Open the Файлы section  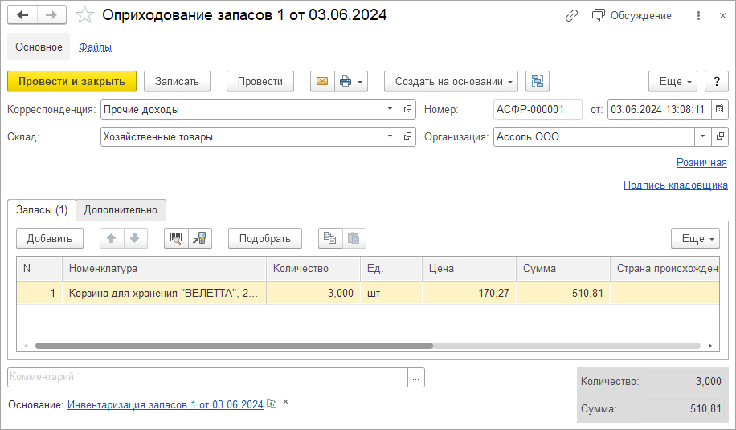95,47
